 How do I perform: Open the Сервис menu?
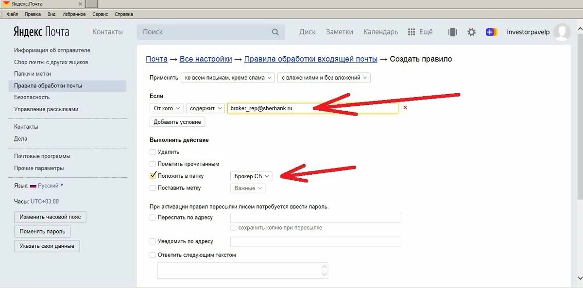100,14
